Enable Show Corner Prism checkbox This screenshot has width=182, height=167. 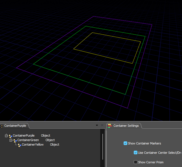[x=135, y=162]
